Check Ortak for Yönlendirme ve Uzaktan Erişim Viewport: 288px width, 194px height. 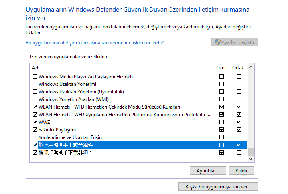click(x=239, y=137)
